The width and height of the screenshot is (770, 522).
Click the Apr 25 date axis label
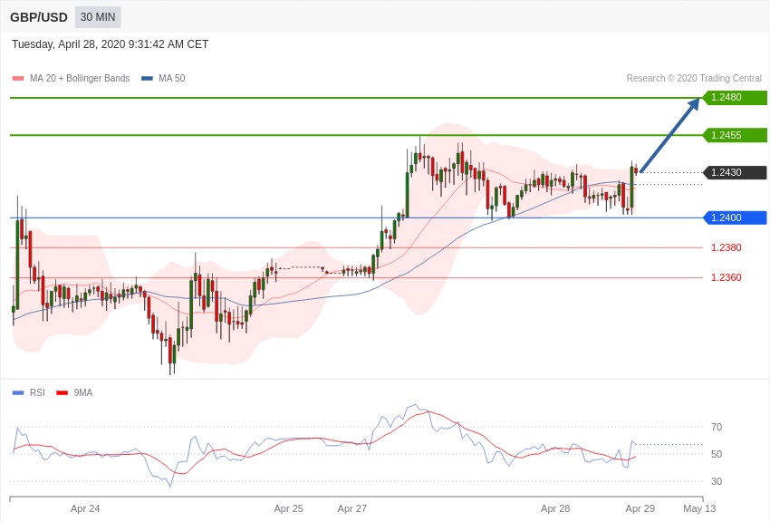(288, 508)
